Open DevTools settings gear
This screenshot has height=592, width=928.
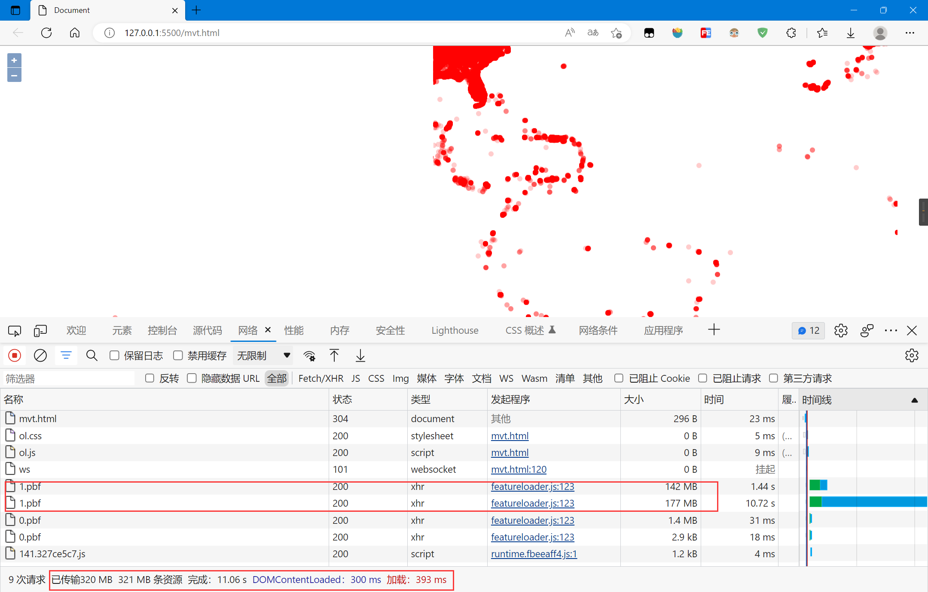point(841,331)
